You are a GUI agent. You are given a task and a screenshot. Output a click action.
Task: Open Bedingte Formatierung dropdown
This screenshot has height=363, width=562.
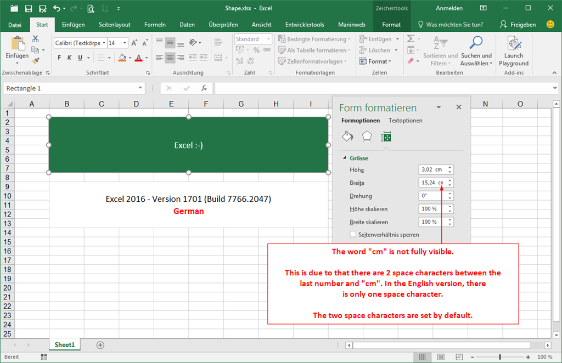coord(314,39)
